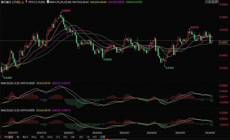Screen dimensions: 230x140
Task: Click the 0.0011 axis label in upper MACD panel
Action: (x=224, y=97)
